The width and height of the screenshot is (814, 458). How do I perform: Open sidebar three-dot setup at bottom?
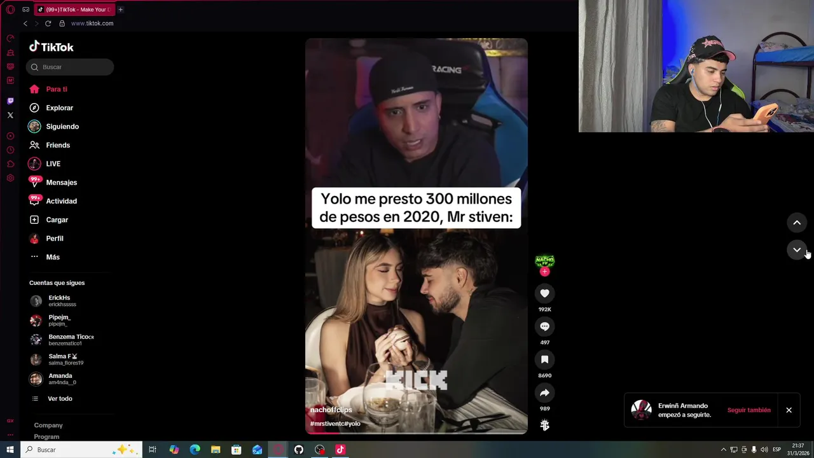click(x=10, y=435)
